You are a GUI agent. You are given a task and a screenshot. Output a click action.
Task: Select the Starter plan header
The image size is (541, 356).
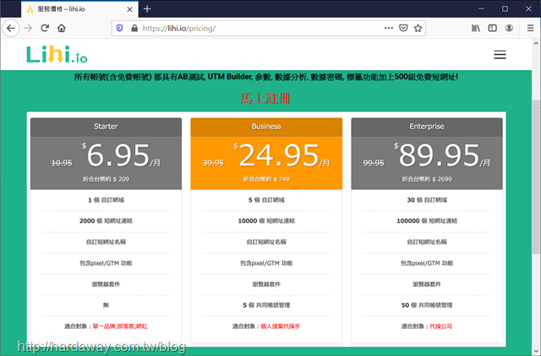click(106, 127)
